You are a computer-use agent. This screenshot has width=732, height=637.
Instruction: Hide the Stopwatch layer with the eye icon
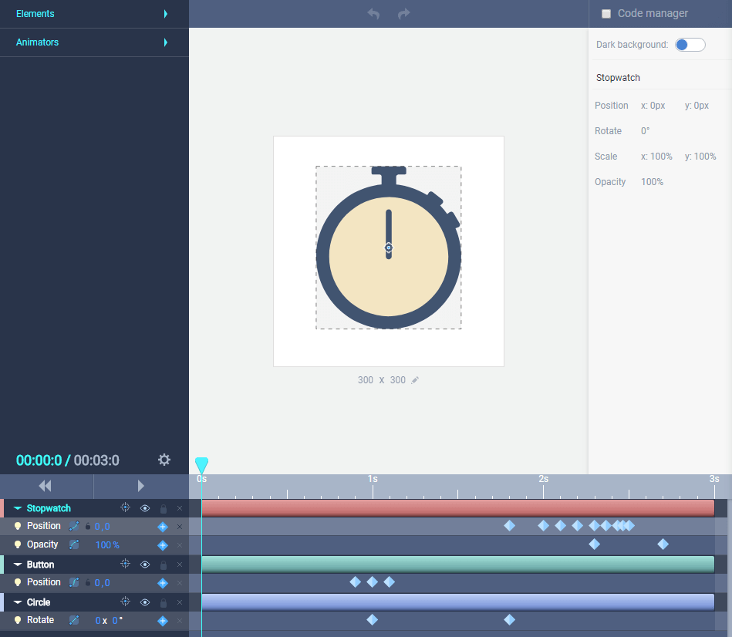pyautogui.click(x=143, y=507)
